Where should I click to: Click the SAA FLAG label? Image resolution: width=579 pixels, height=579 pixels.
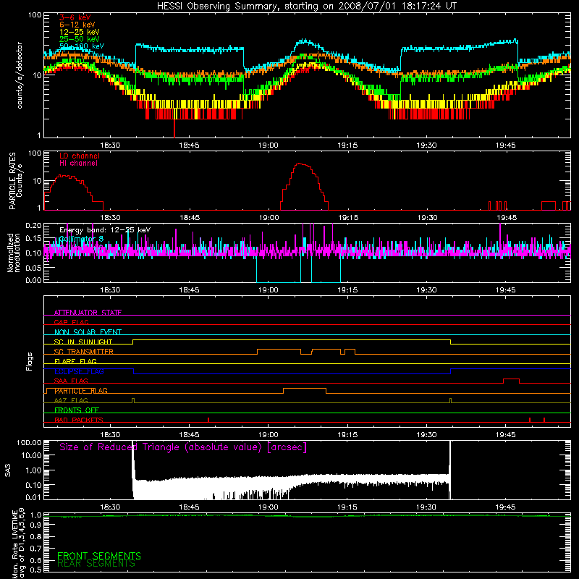71,381
